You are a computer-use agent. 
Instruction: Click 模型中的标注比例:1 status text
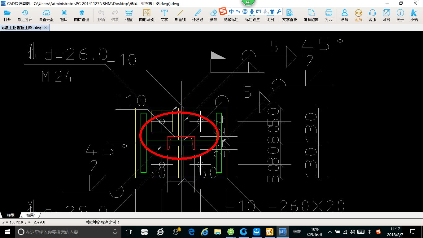[103, 222]
